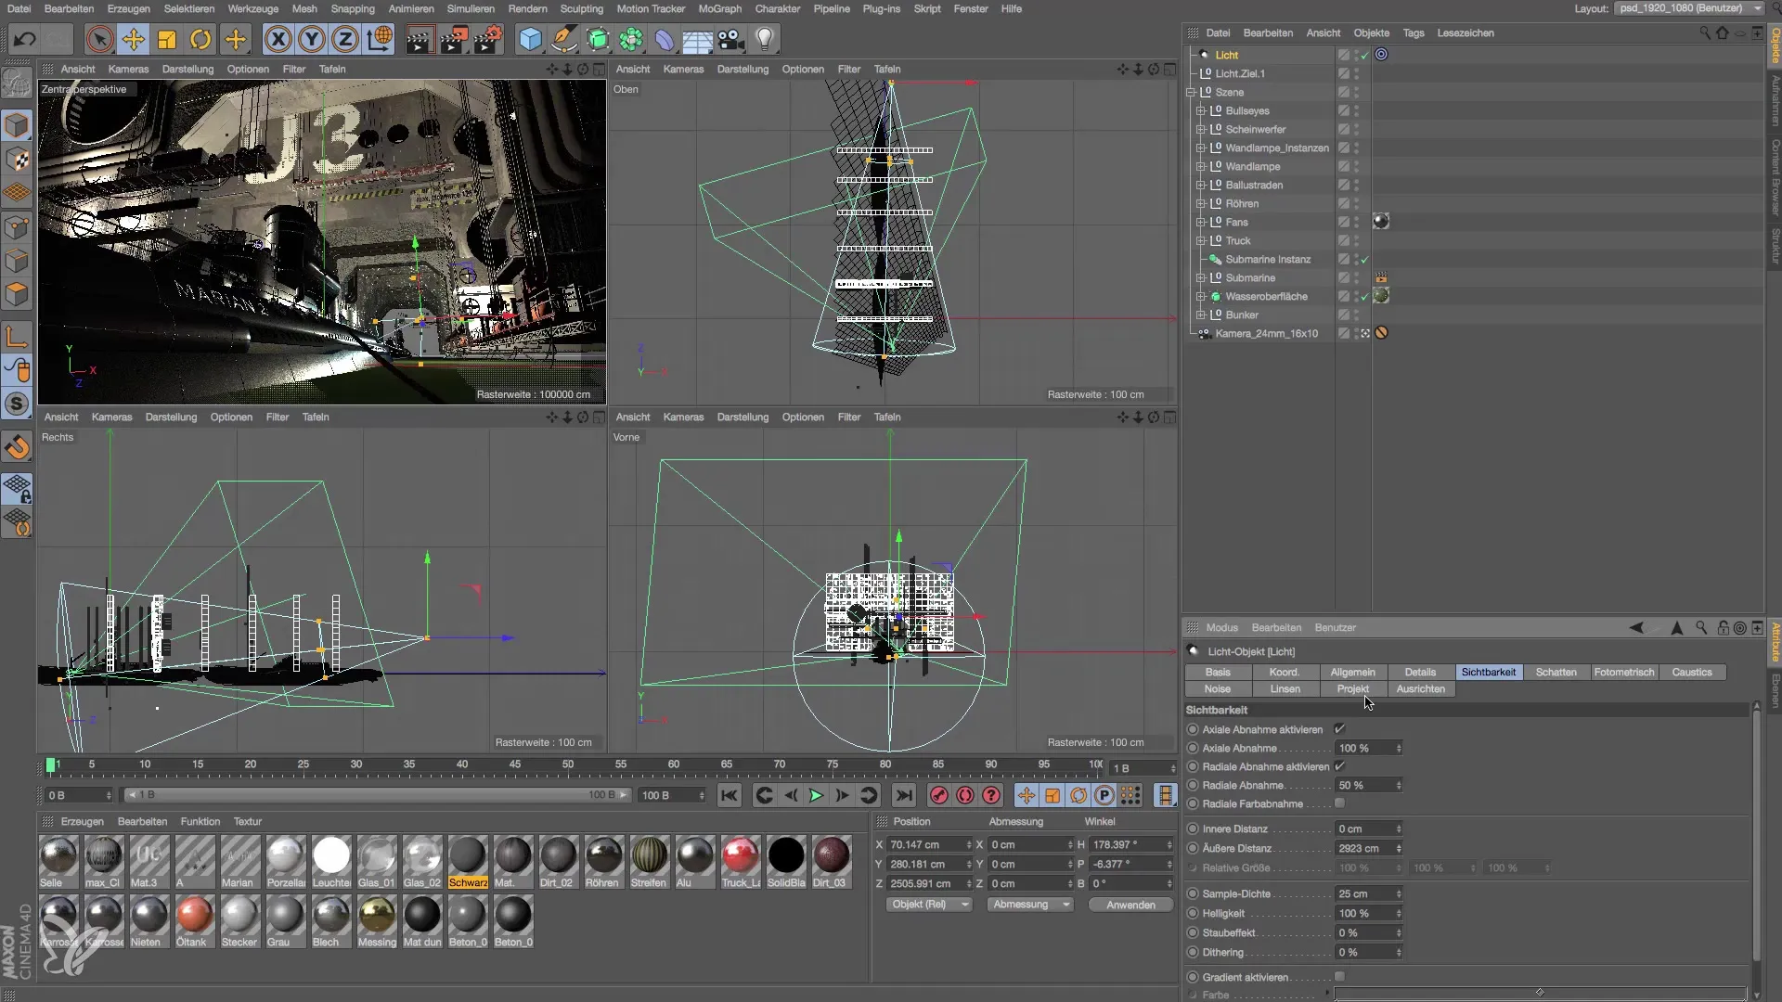
Task: Click the timeline range slider bar
Action: pos(377,795)
